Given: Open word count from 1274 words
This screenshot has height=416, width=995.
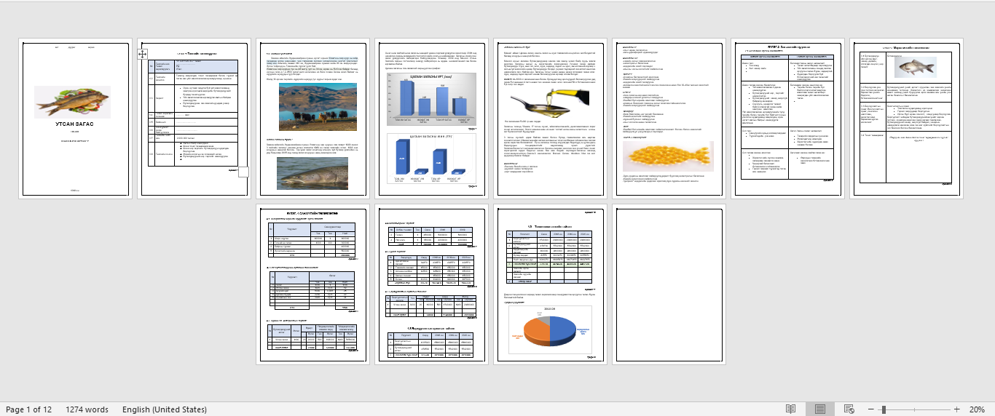Looking at the screenshot, I should click(87, 409).
